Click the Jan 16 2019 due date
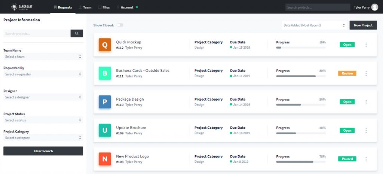Image resolution: width=383 pixels, height=174 pixels. [242, 133]
